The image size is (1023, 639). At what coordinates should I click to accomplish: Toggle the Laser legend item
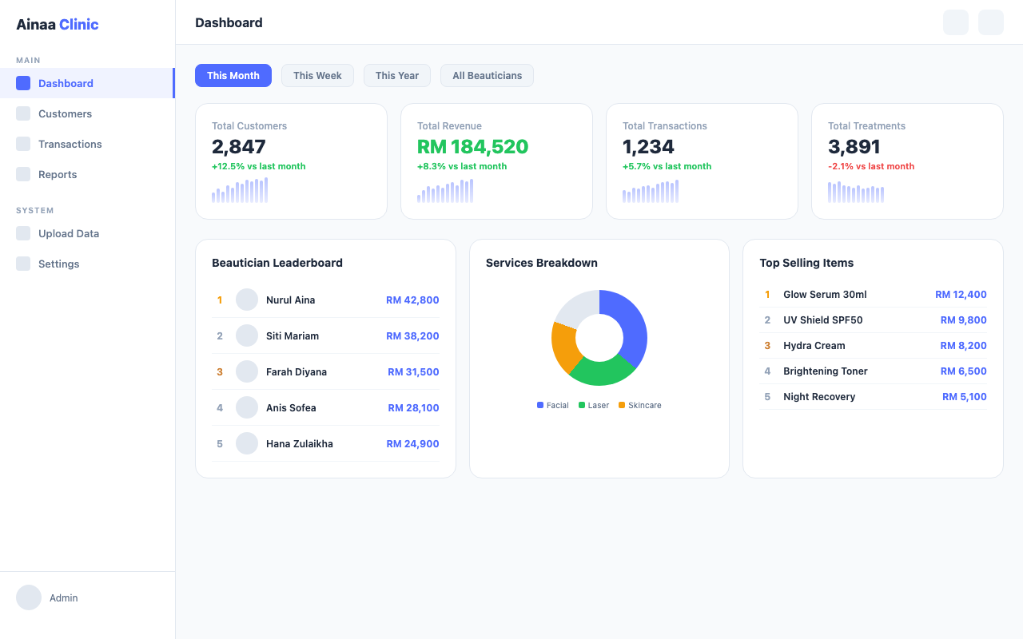(593, 405)
